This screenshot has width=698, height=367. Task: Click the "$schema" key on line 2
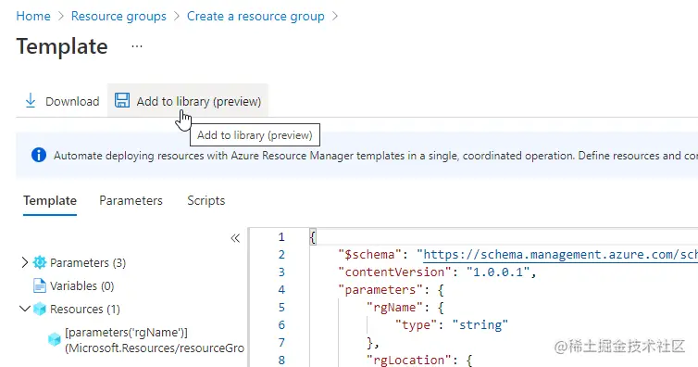pos(370,254)
